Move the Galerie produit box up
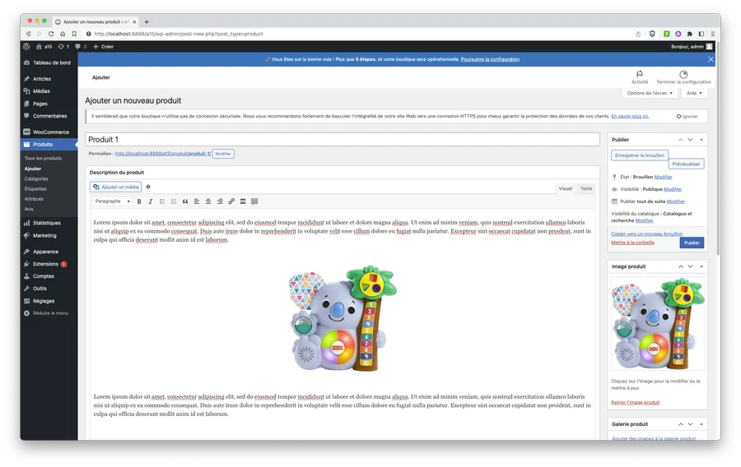741x467 pixels. coord(681,424)
